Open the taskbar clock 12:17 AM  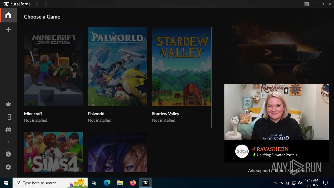tap(312, 183)
